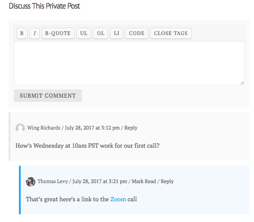The image size is (254, 222).
Task: Toggle bold with the B button
Action: 22,33
